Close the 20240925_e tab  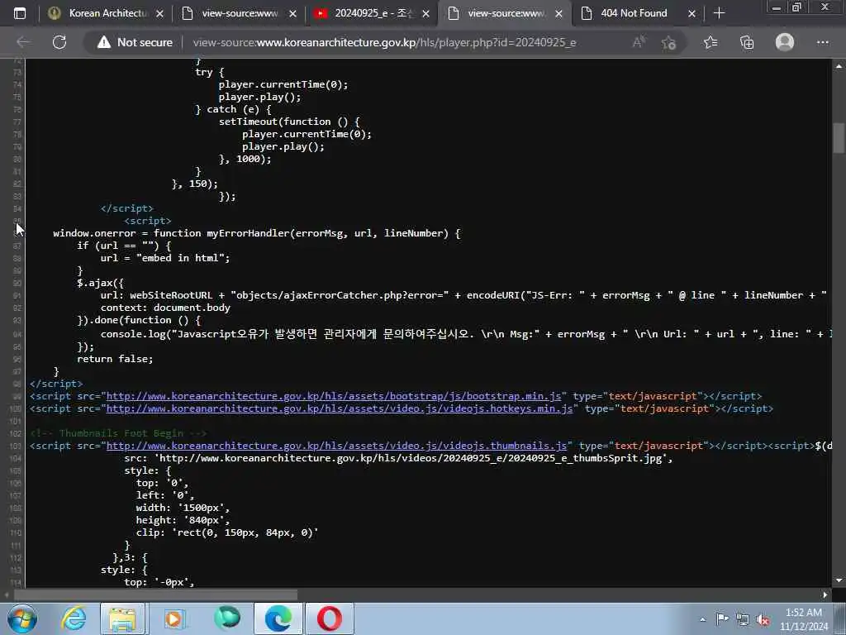pyautogui.click(x=425, y=14)
